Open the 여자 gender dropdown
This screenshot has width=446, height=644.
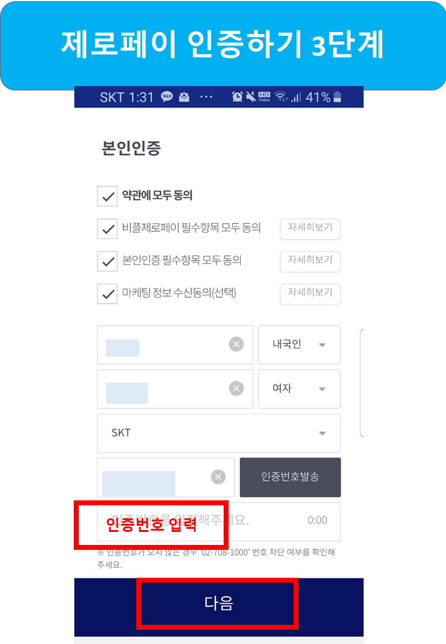(299, 389)
